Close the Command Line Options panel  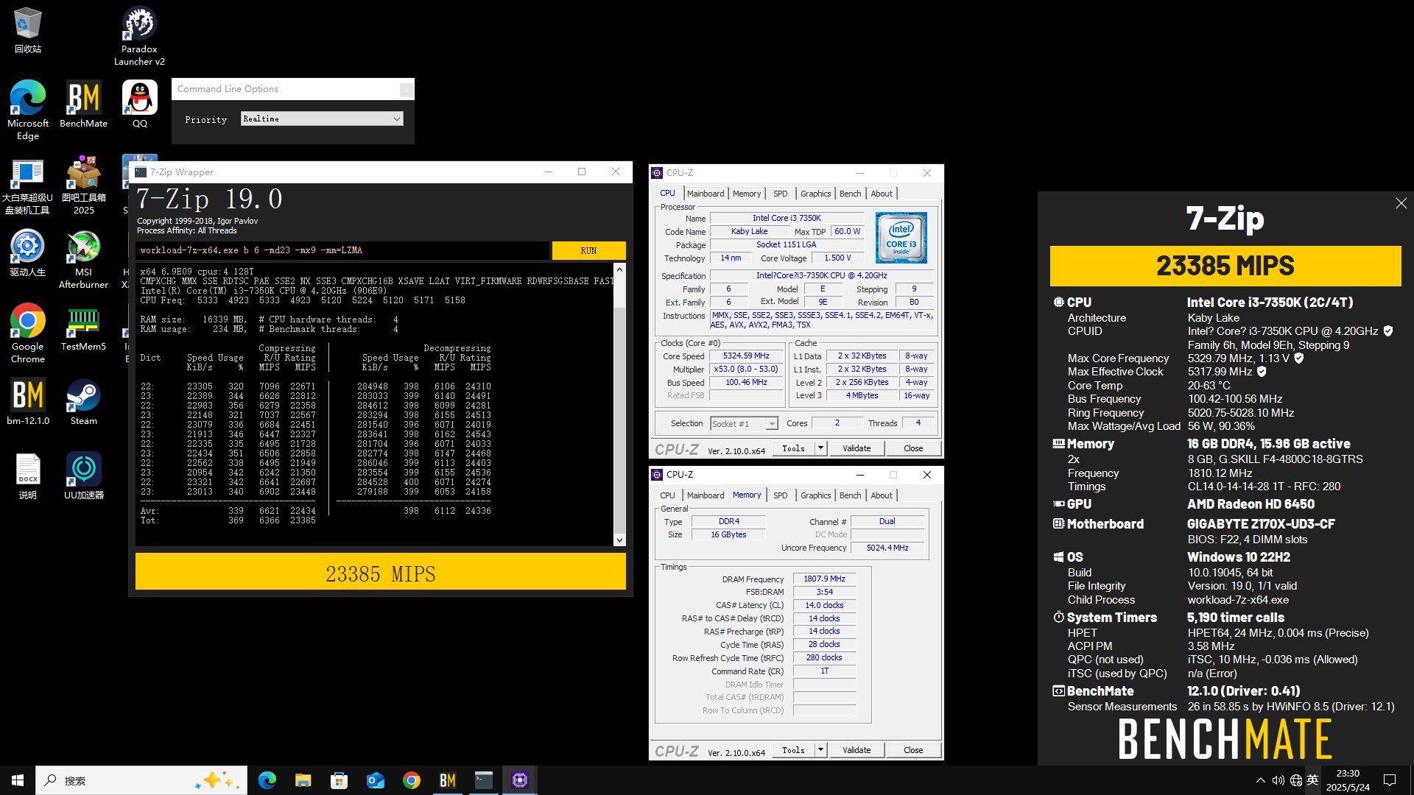click(x=406, y=89)
